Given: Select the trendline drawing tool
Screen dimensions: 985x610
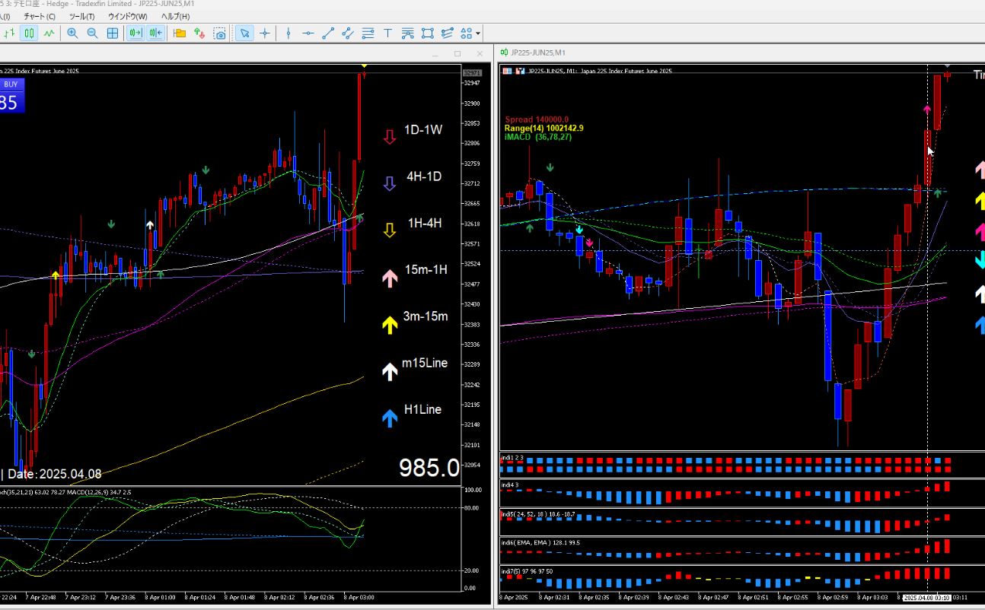Looking at the screenshot, I should 328,33.
